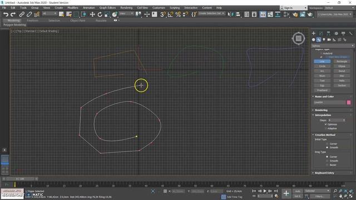Open selection filter All dropdown
This screenshot has height=200, width=356.
click(x=49, y=13)
